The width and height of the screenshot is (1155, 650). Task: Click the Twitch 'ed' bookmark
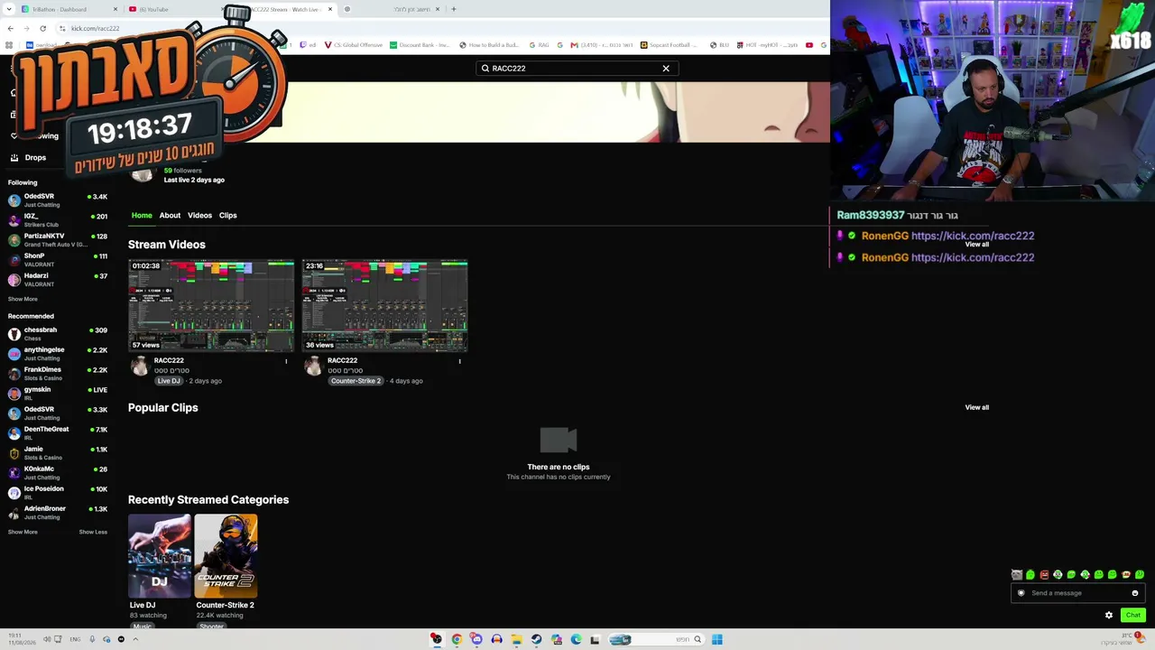pos(308,44)
